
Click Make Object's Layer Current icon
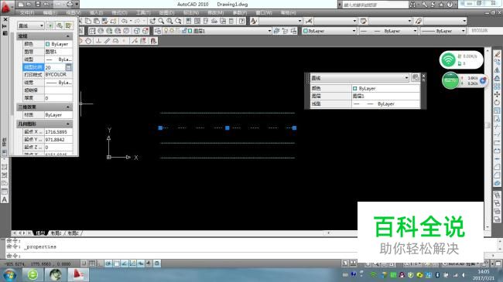pos(276,31)
